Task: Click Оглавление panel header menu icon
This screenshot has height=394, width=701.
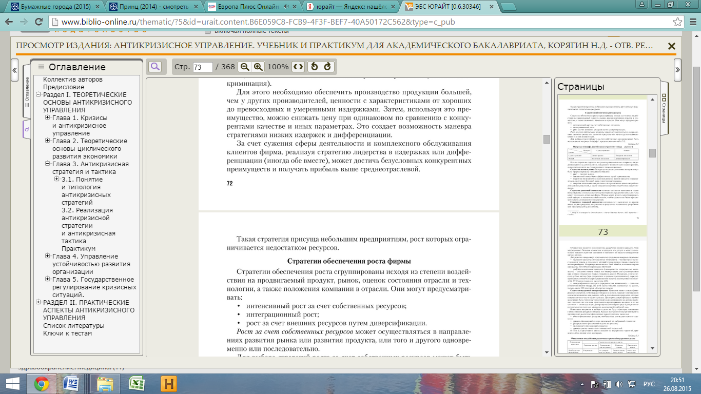Action: [42, 67]
